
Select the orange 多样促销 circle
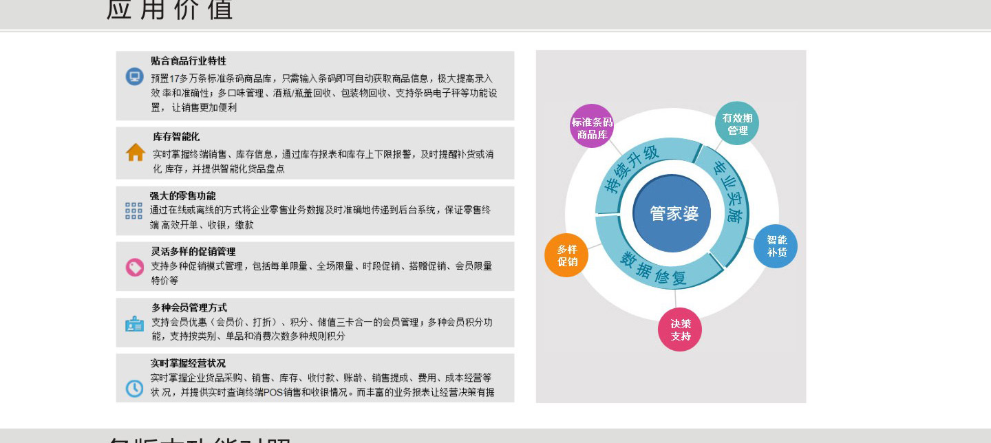(566, 255)
